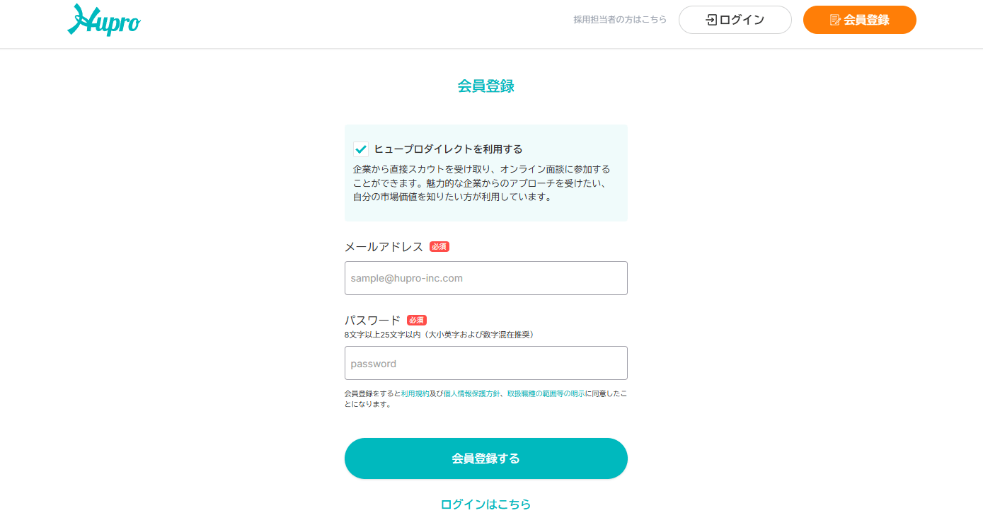Click the Hupro logo

(x=104, y=21)
